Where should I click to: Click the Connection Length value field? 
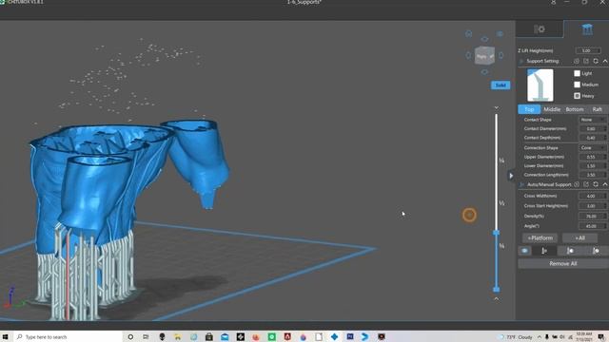[592, 175]
